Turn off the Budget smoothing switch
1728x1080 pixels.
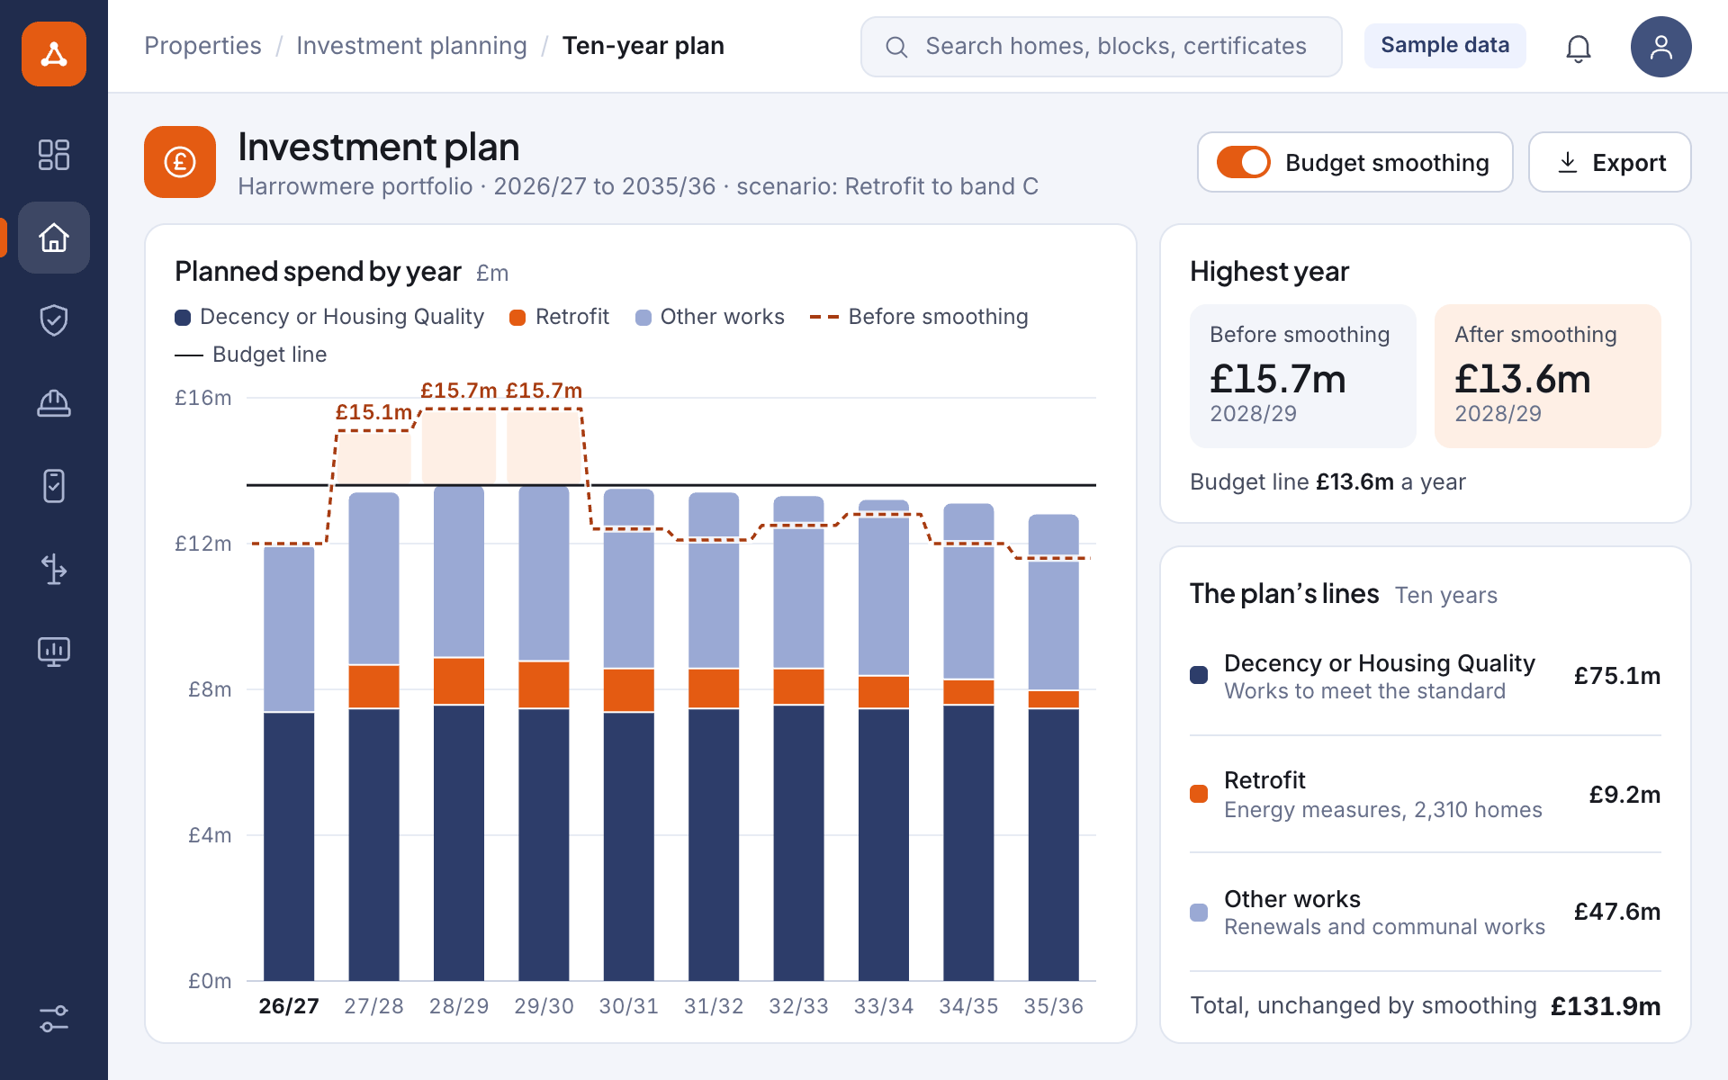1244,162
